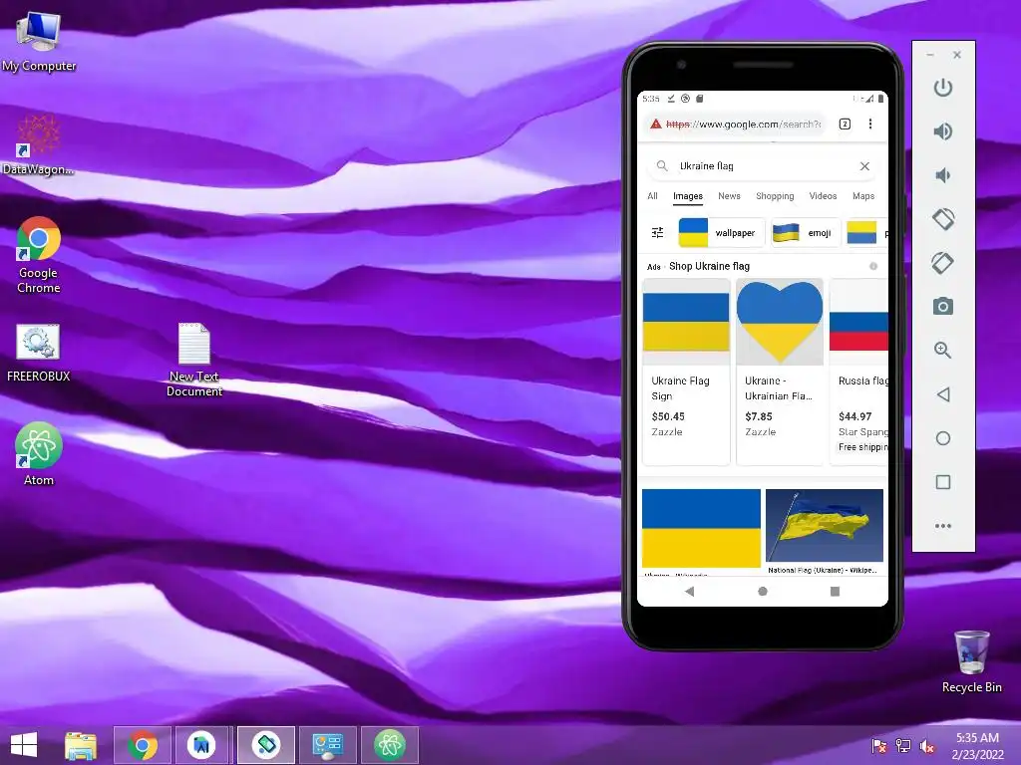Screen dimensions: 1021x765
Task: Click the emulator sidebar Home circle
Action: pos(943,438)
